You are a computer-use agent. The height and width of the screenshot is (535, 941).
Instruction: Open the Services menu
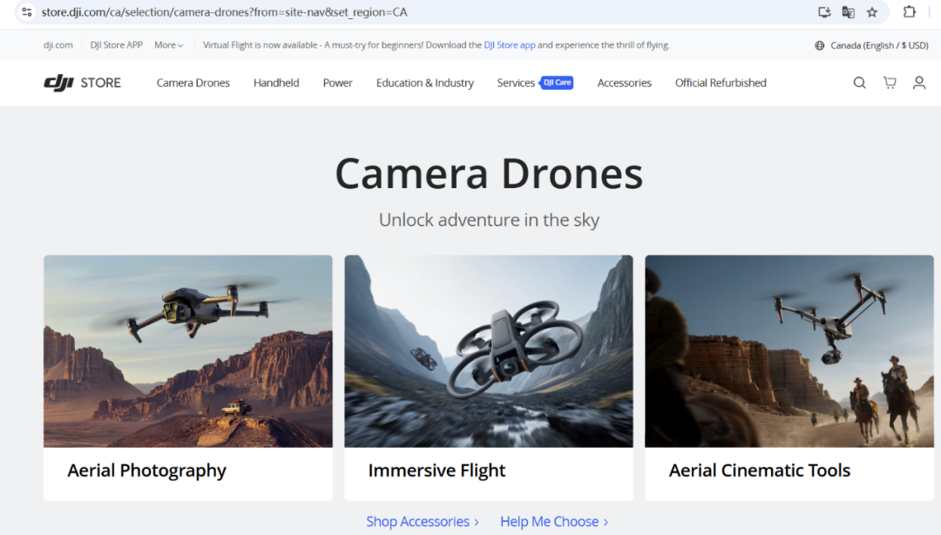(516, 83)
